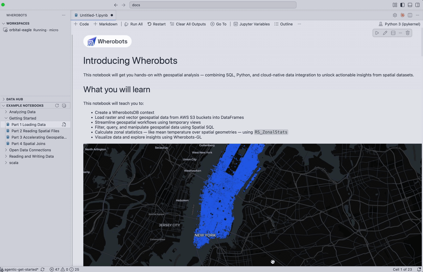423x272 pixels.
Task: Open Part 3 Accelerating Geospatial notebook
Action: [35, 137]
